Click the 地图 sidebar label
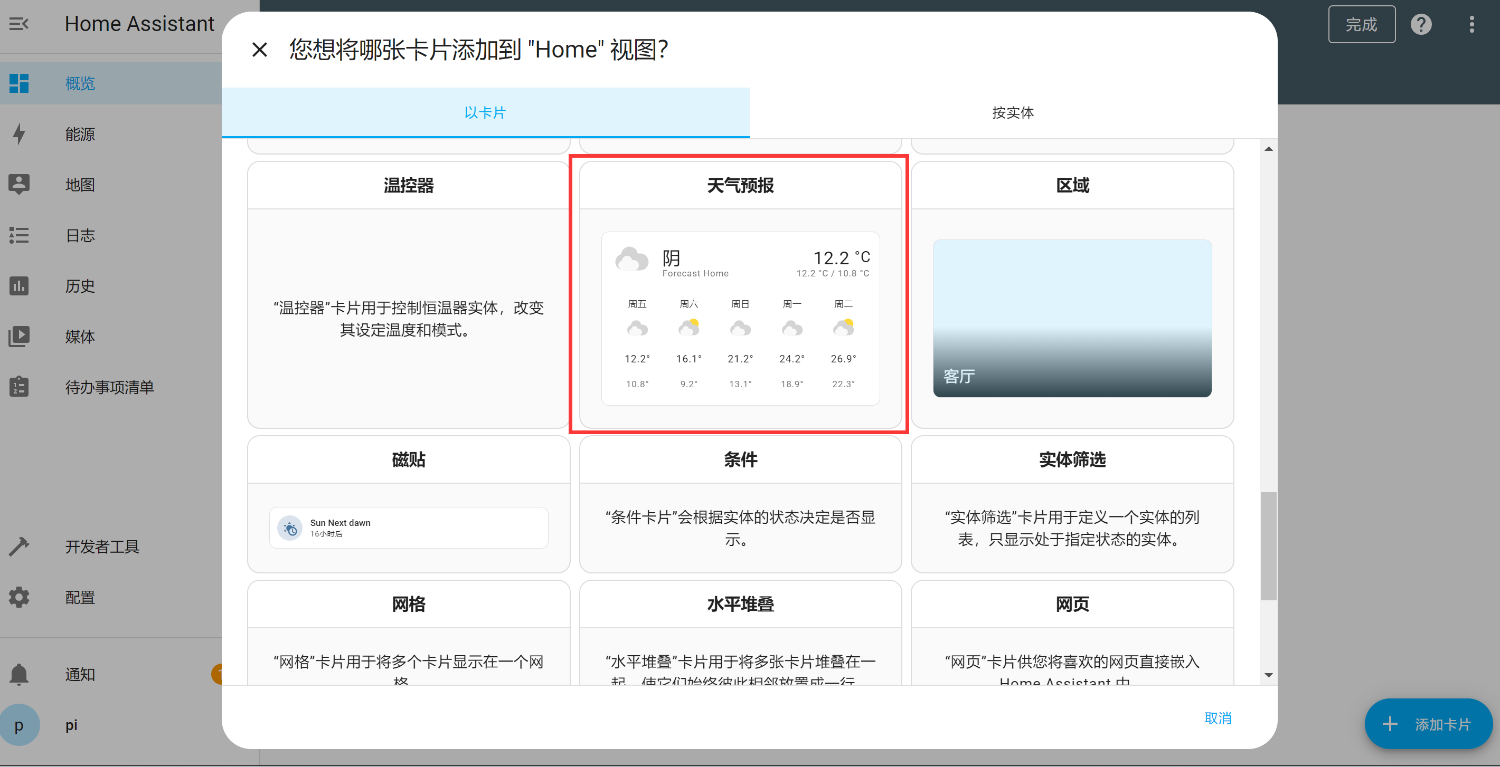 coord(80,185)
